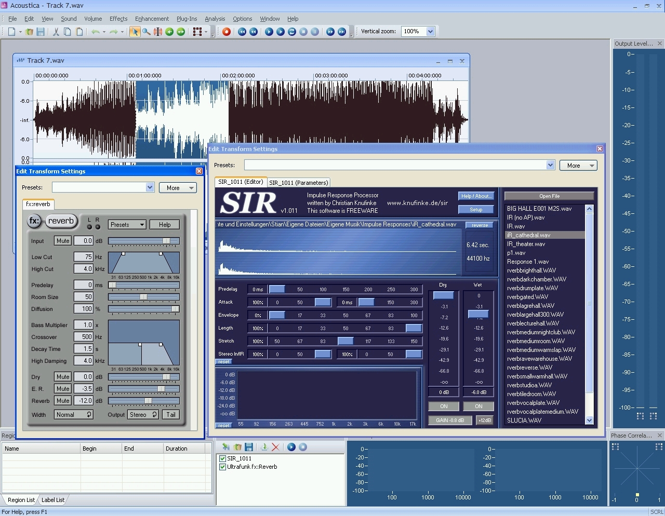Click the Save chain floppy icon
665x516 pixels.
click(x=249, y=447)
